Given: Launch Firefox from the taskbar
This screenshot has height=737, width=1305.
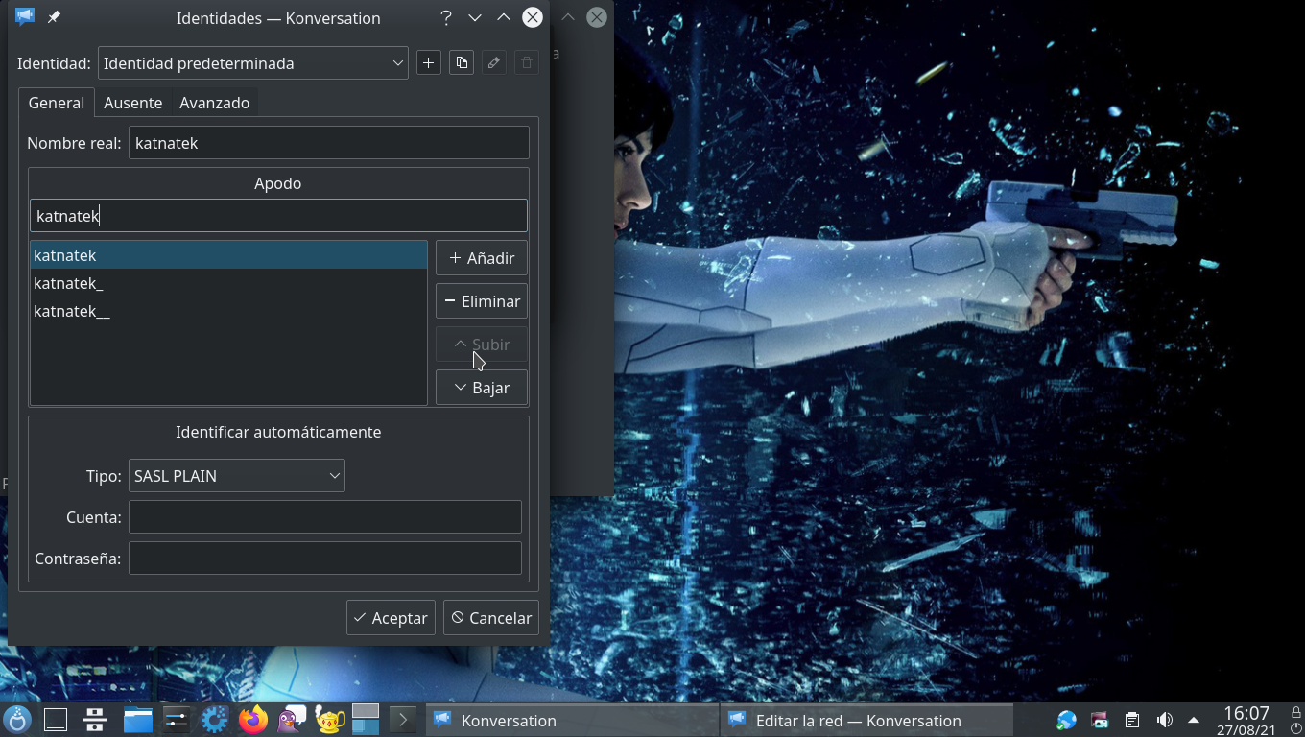Looking at the screenshot, I should coord(252,719).
